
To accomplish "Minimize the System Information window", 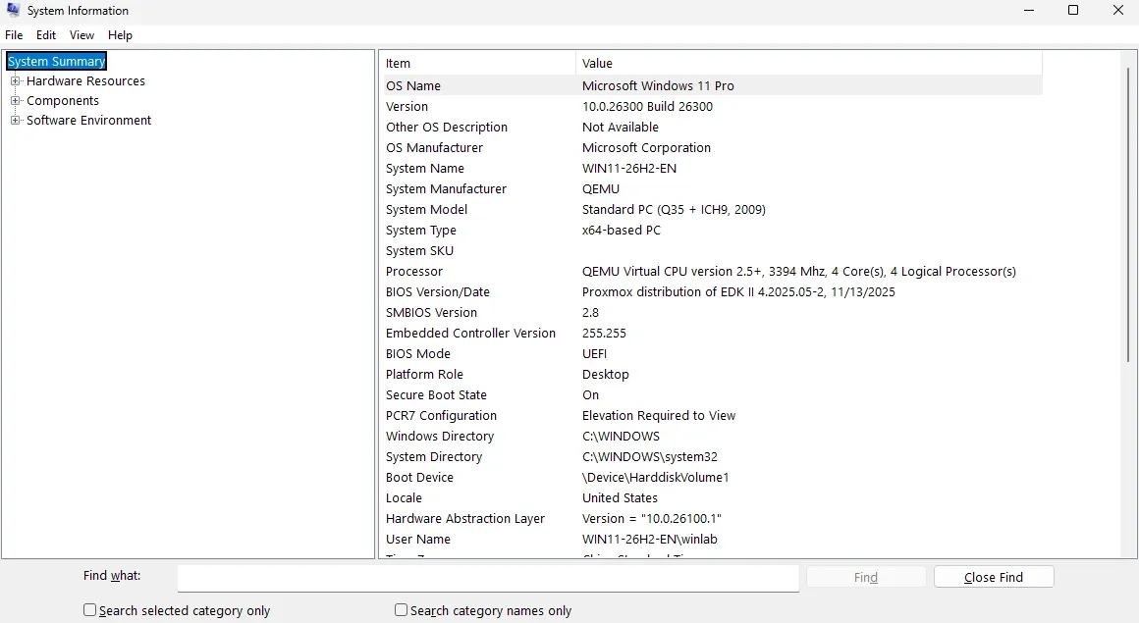I will pyautogui.click(x=1029, y=10).
